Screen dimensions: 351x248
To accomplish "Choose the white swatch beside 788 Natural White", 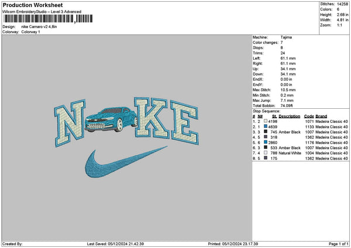I will pos(266,153).
